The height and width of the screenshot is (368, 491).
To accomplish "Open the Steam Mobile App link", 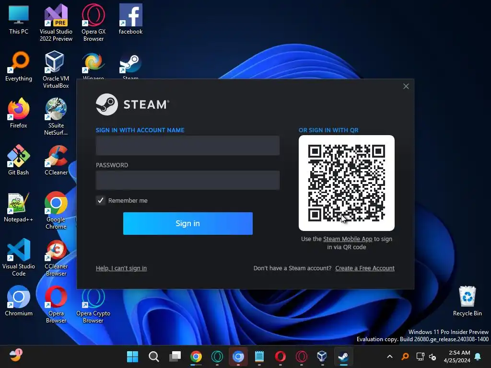I will pos(348,239).
